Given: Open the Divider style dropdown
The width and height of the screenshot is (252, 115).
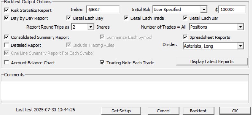Looking at the screenshot, I should point(241,46).
